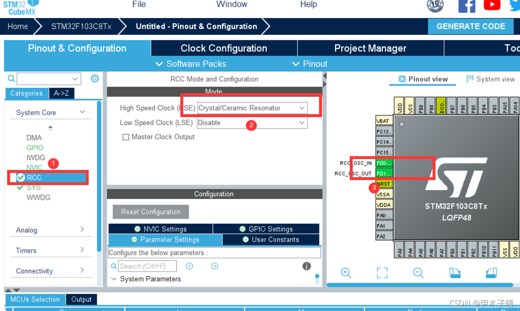Switch to Pinout view
520x311 pixels.
pos(423,79)
